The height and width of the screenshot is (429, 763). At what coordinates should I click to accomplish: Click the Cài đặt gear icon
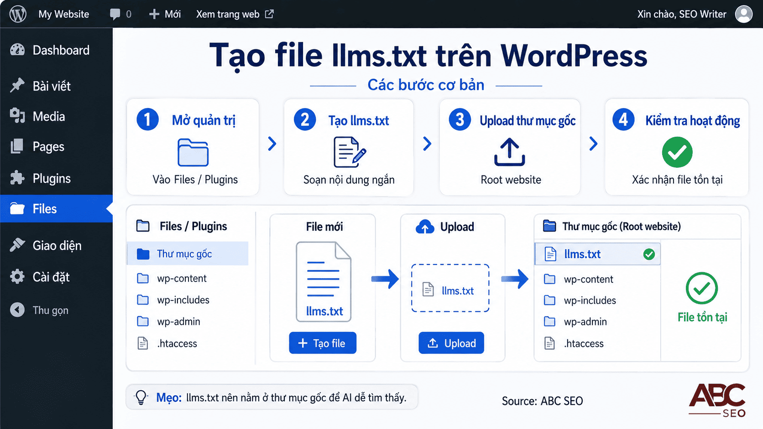point(17,277)
